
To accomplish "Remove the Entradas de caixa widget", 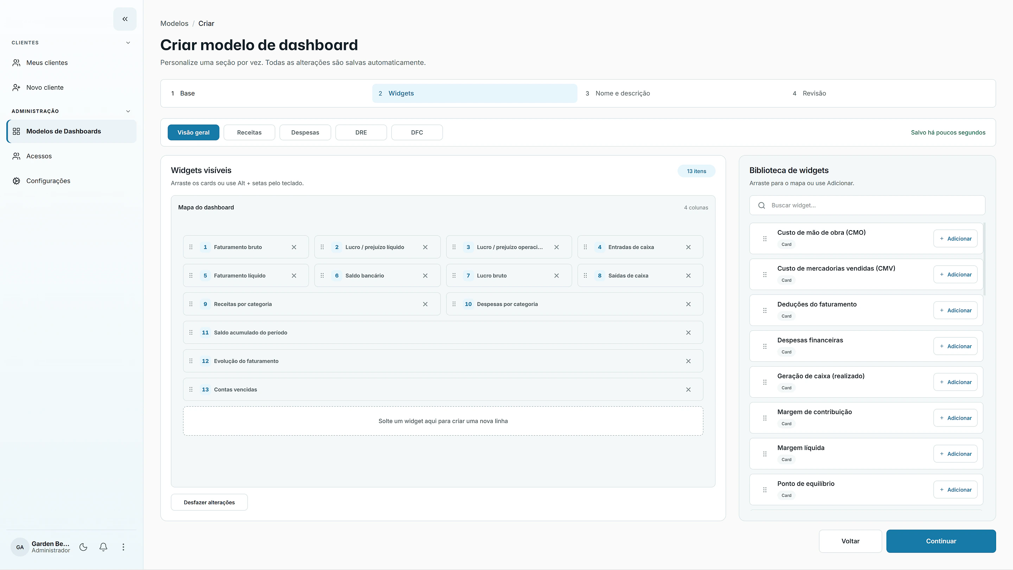I will 688,247.
